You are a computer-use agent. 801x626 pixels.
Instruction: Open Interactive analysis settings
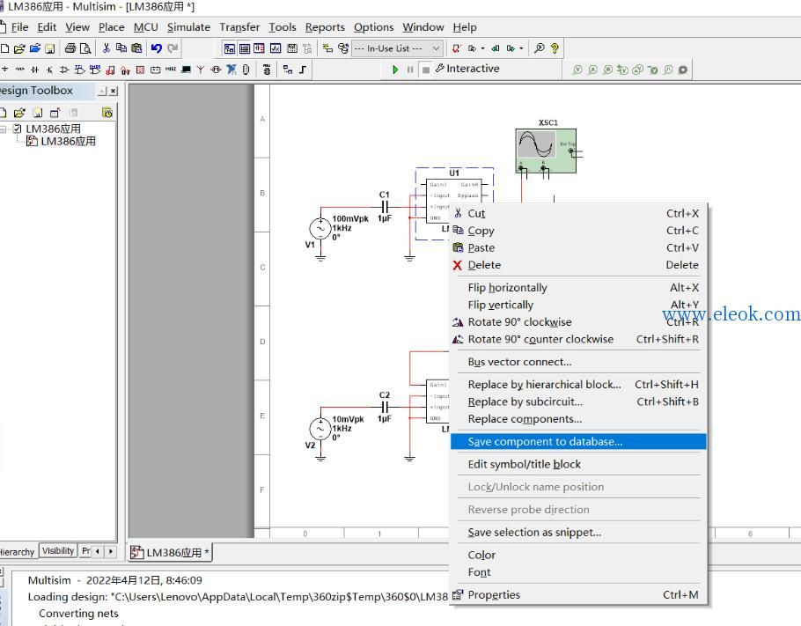pos(467,69)
